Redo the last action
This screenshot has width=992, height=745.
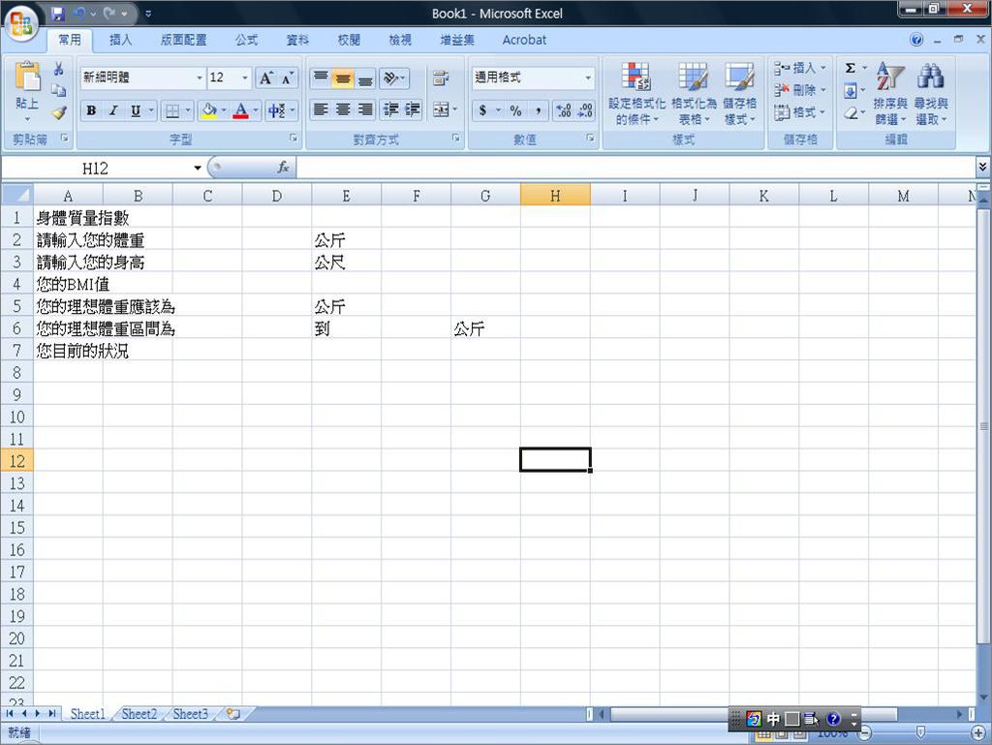pyautogui.click(x=109, y=14)
